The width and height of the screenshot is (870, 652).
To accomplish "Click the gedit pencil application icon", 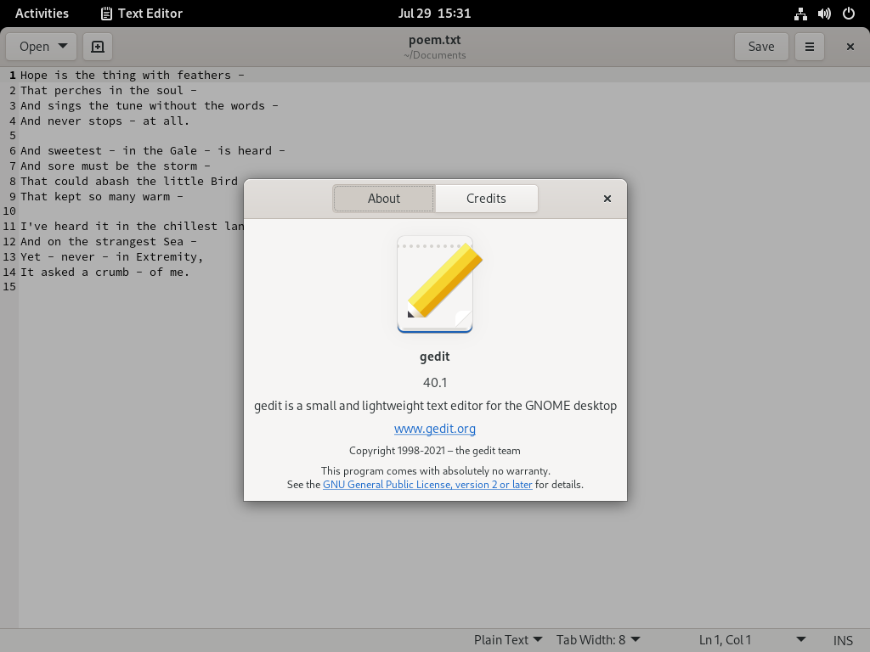I will [438, 284].
